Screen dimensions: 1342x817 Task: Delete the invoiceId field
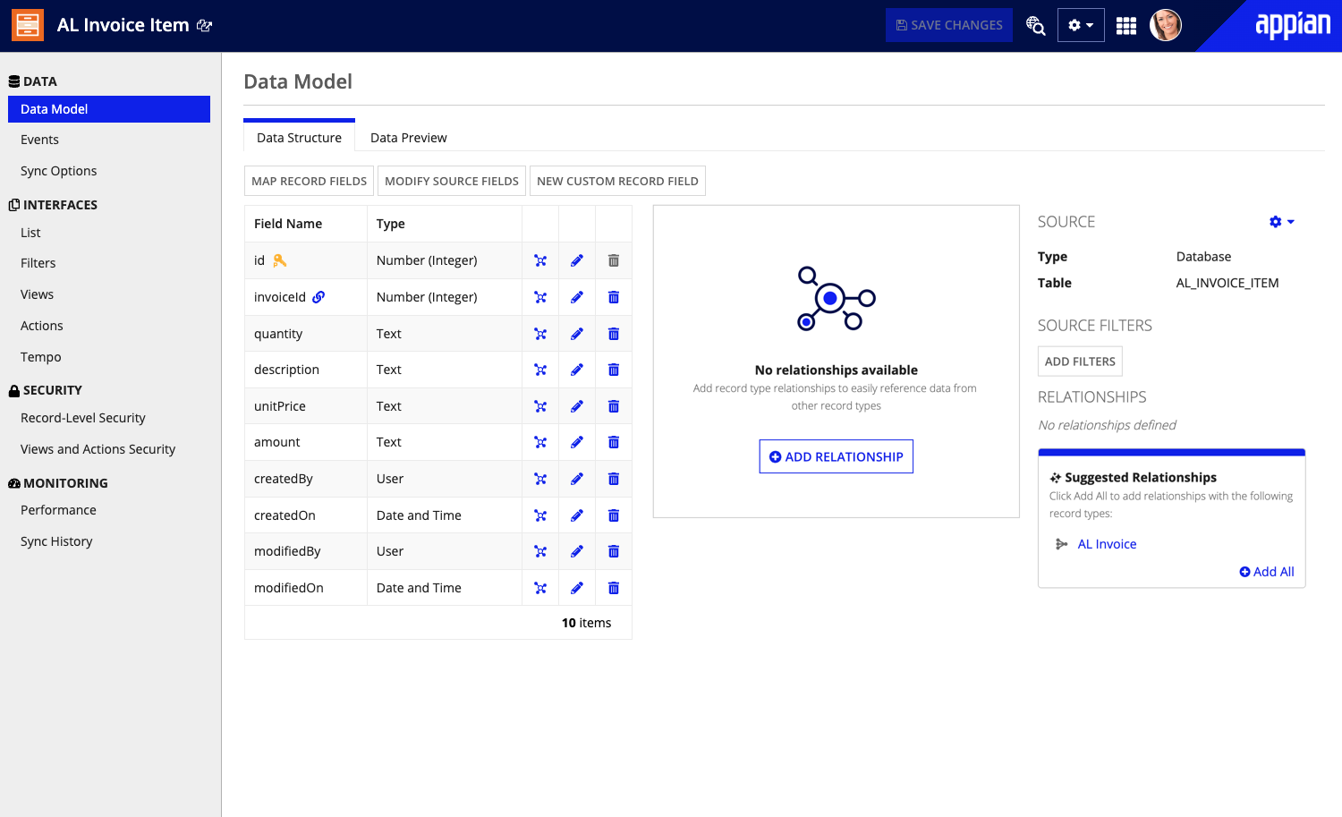tap(614, 297)
